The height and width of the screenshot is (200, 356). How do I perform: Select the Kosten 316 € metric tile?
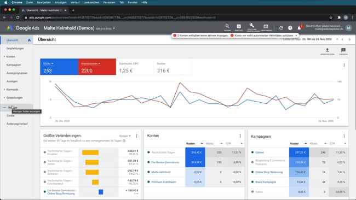coord(173,67)
